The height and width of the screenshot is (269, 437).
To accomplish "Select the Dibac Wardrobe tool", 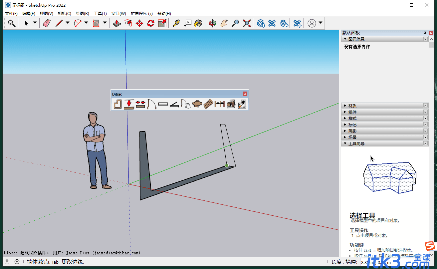I will pos(174,104).
